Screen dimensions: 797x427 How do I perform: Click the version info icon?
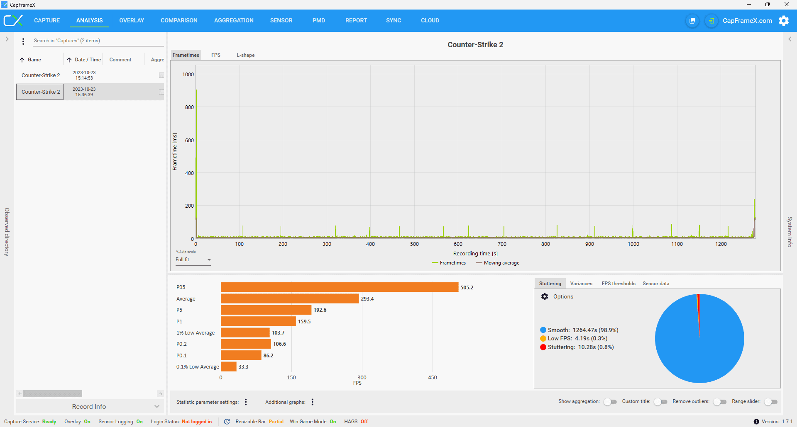point(756,422)
